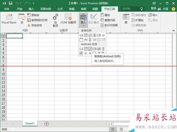Switch to the Review (审阅) tab
Screen dimensions: 177x132
point(84,9)
